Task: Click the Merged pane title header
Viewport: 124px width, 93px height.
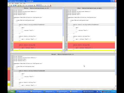Action: [x=63, y=54]
